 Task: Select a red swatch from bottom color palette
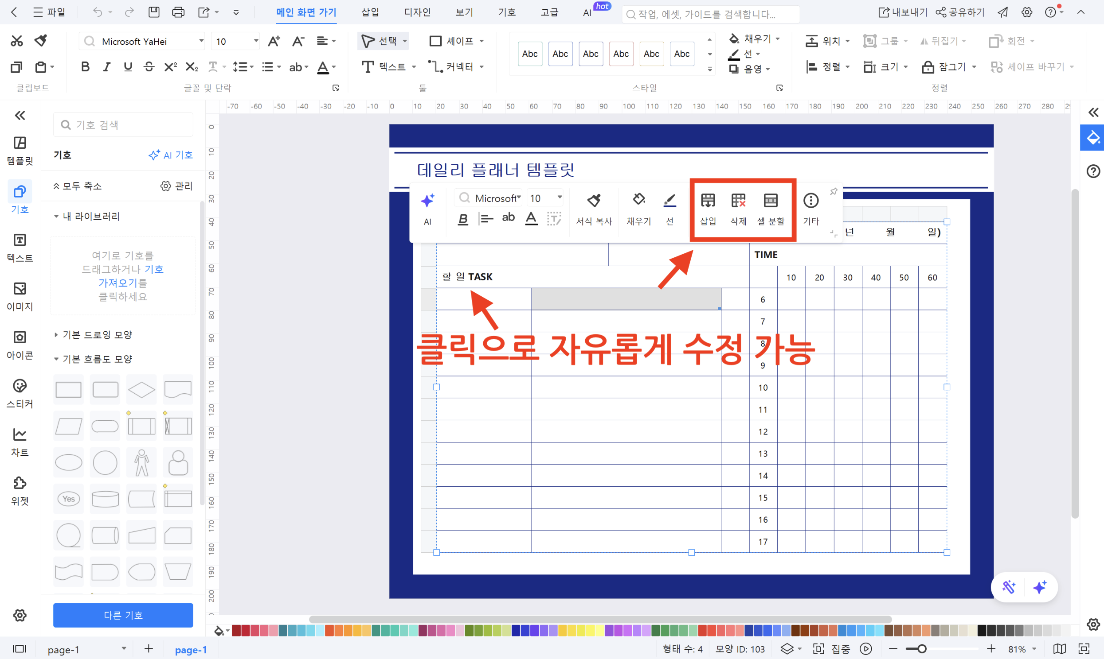236,630
